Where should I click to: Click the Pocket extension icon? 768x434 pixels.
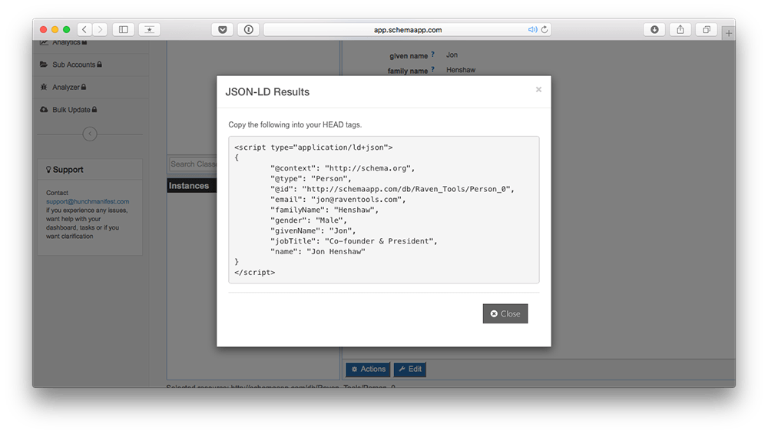point(223,29)
